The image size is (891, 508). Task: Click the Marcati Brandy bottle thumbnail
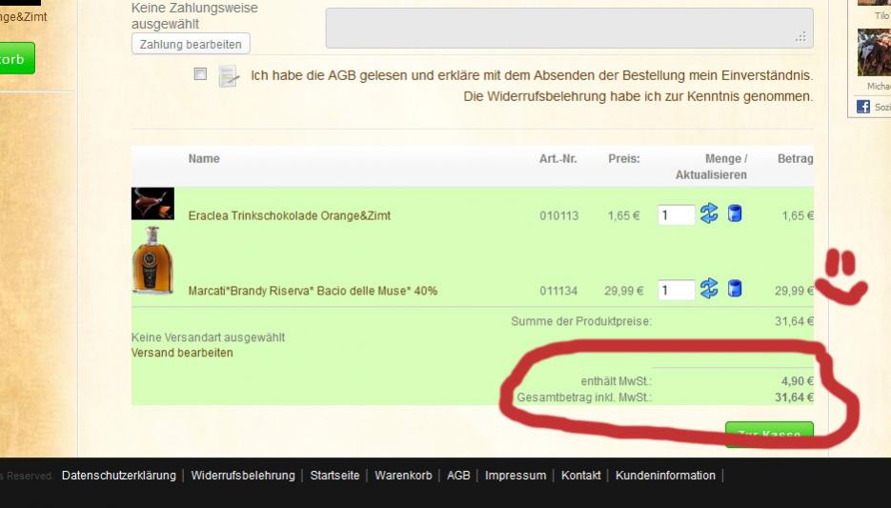click(x=152, y=261)
